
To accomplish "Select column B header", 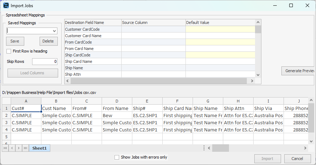I will pyautogui.click(x=56, y=101).
